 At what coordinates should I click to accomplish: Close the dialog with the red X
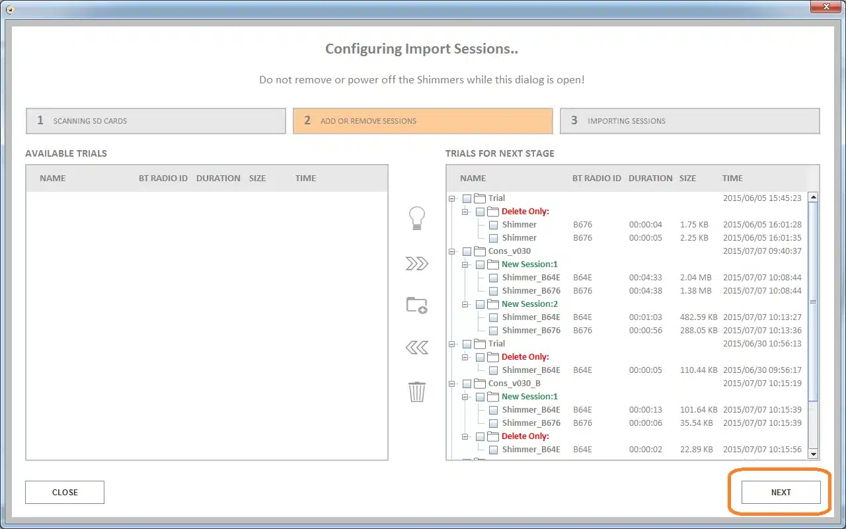click(x=826, y=7)
